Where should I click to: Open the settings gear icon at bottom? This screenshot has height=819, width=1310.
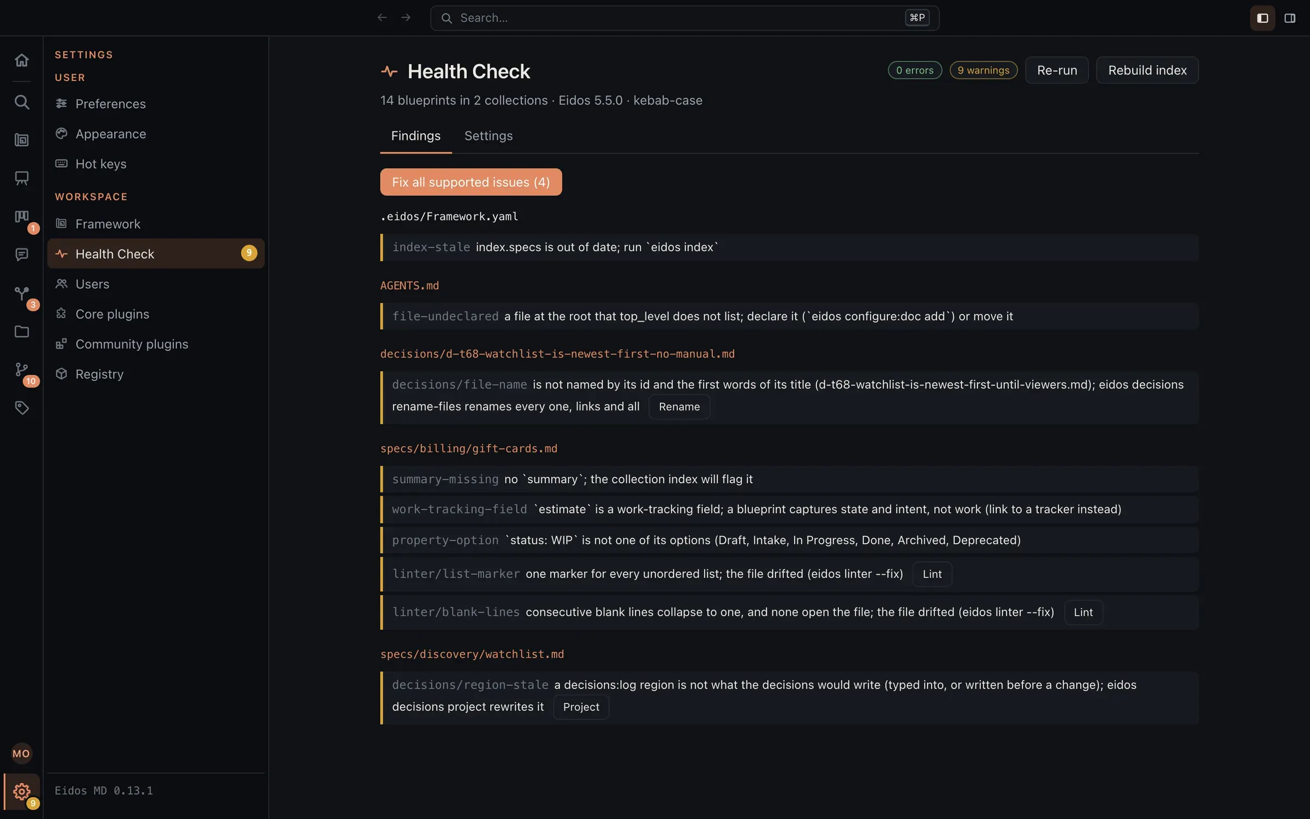point(21,791)
